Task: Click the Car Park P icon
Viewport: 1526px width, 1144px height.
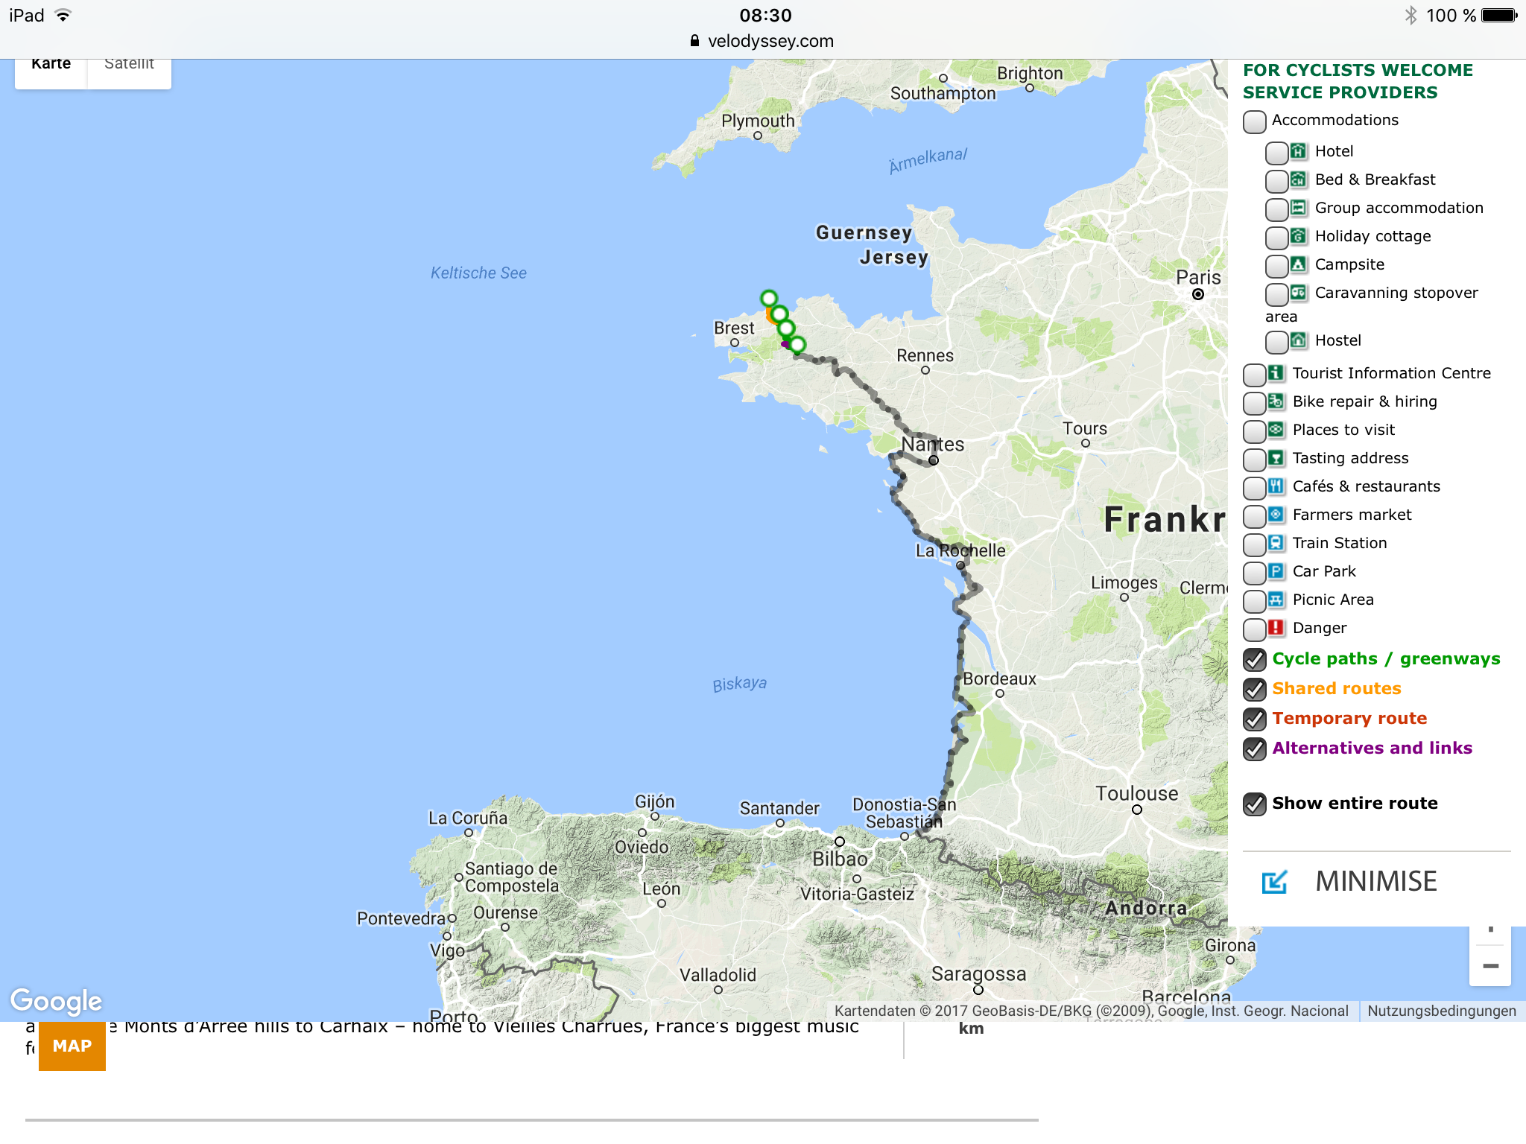Action: coord(1276,571)
